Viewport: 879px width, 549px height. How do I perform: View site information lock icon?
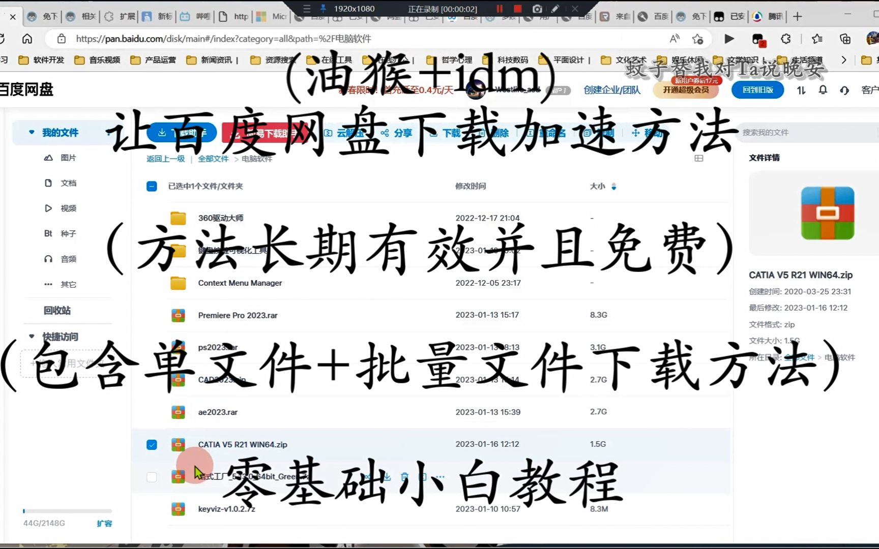click(61, 39)
